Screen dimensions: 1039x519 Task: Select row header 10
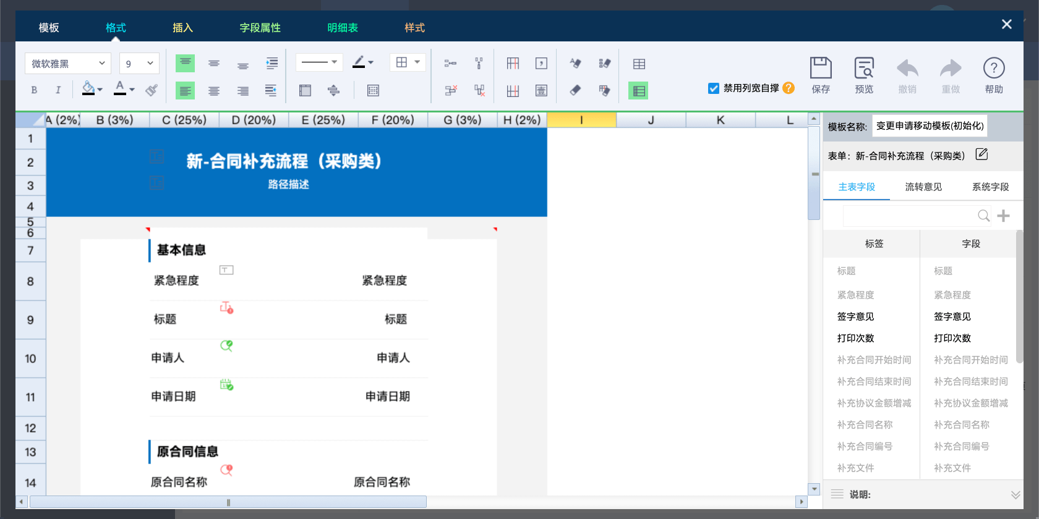click(30, 358)
